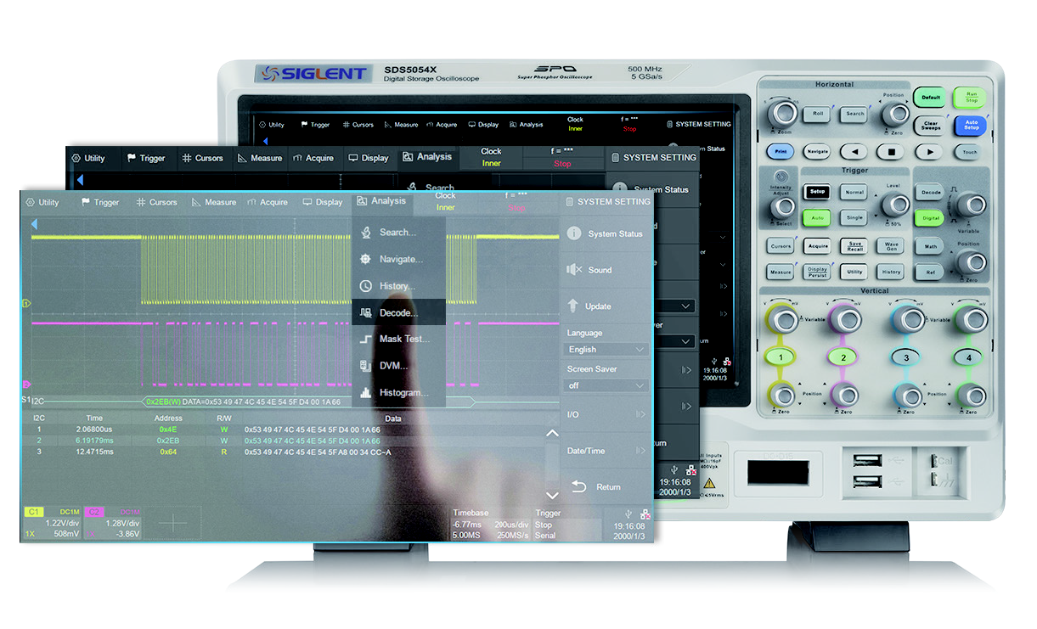Click the Clock Inner box in middle window
1037x629 pixels.
pos(491,157)
